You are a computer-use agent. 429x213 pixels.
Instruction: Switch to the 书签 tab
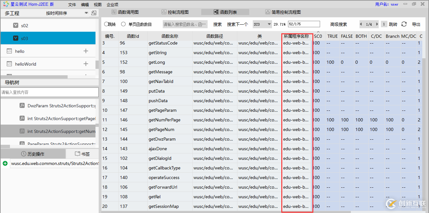(x=82, y=154)
